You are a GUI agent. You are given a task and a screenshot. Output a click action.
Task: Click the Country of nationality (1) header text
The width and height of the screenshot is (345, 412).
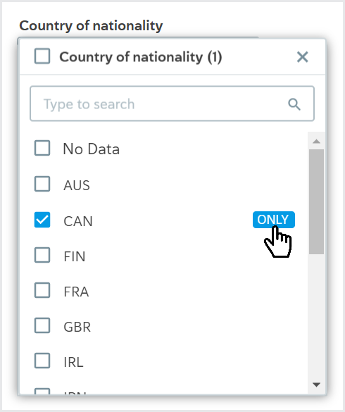pos(141,57)
